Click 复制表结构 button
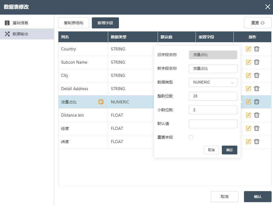 pos(74,23)
